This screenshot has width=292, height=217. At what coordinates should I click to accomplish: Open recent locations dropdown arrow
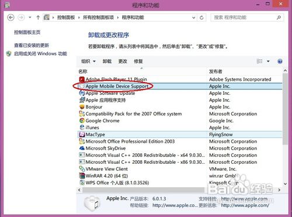(x=30, y=18)
